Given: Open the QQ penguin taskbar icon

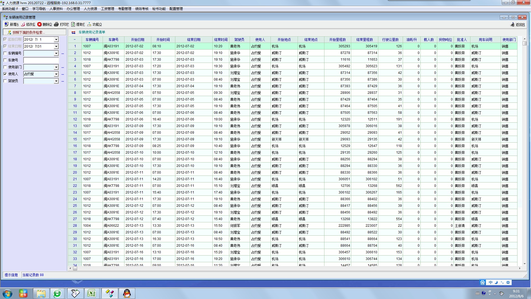Looking at the screenshot, I should pyautogui.click(x=127, y=293).
